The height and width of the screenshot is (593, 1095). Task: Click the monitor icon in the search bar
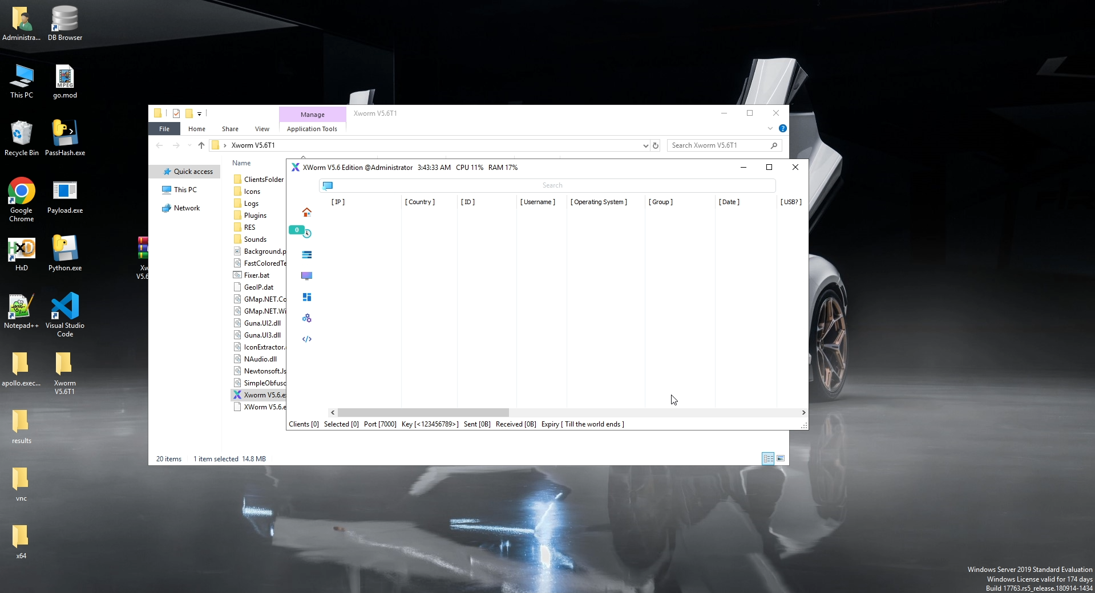(328, 185)
